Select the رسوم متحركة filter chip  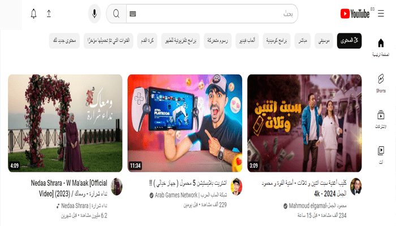[x=218, y=41]
